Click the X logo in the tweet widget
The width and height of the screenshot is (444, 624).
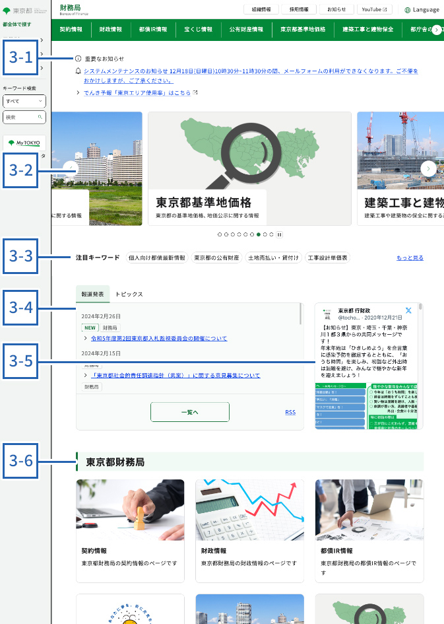408,310
